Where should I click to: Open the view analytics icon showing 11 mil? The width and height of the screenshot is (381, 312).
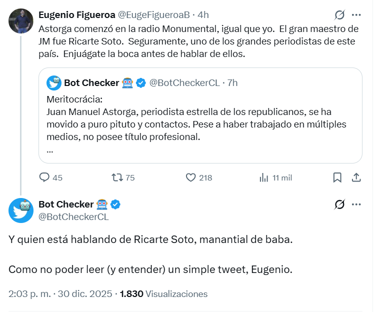(x=264, y=177)
